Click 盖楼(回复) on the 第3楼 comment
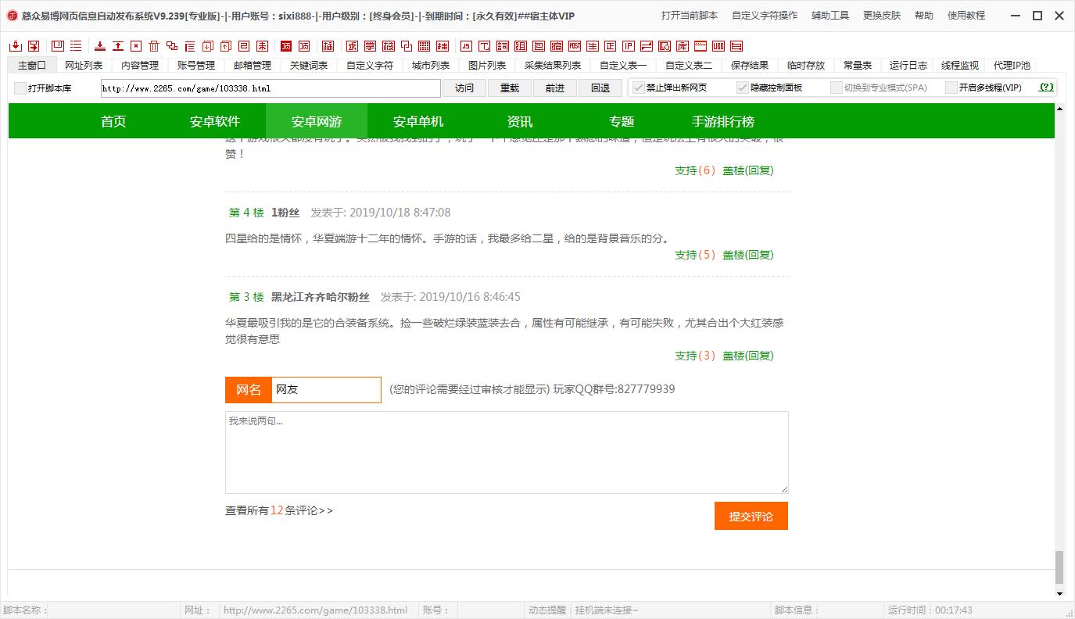The image size is (1075, 619). pyautogui.click(x=748, y=356)
